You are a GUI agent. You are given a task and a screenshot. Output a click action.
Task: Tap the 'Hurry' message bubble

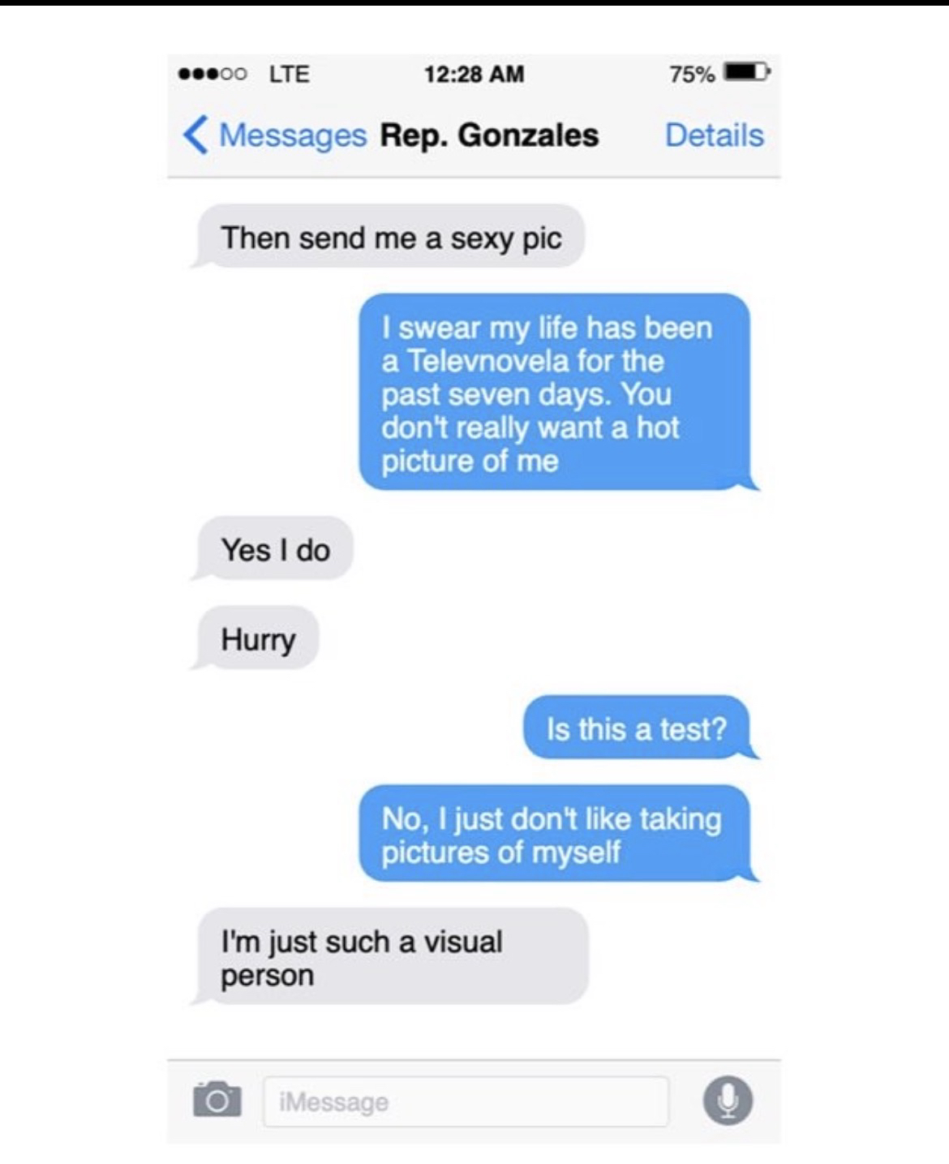255,638
